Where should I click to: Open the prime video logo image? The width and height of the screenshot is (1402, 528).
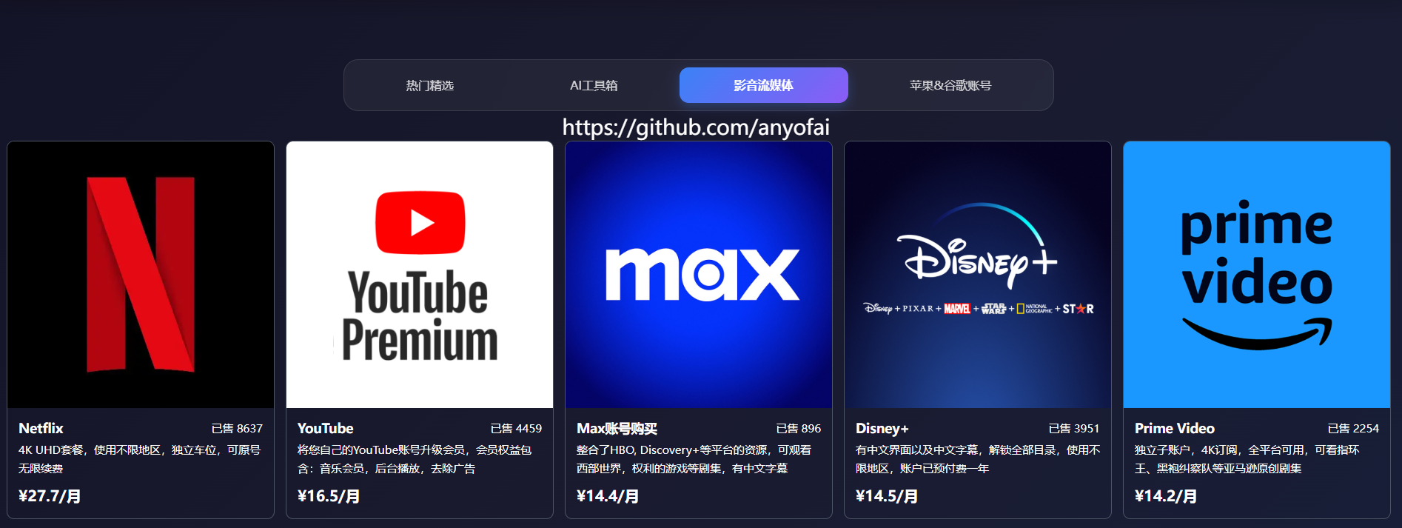point(1257,275)
